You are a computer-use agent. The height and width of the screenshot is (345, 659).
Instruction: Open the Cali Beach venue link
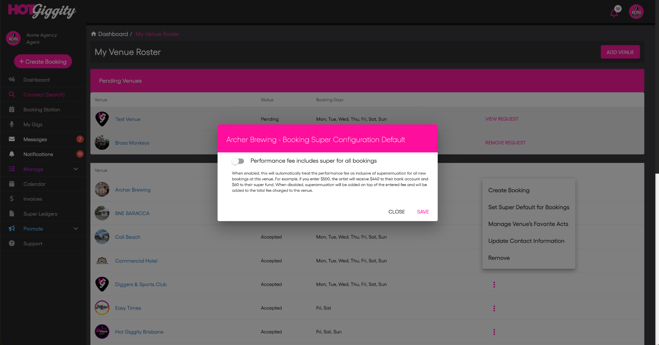click(x=128, y=237)
